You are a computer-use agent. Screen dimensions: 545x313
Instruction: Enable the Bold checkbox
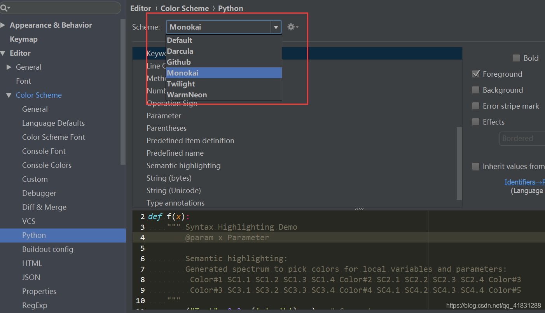tap(516, 58)
